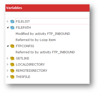Click the yellow cube icon beside GETLIKE
Image resolution: width=98 pixels, height=93 pixels.
[x=12, y=58]
